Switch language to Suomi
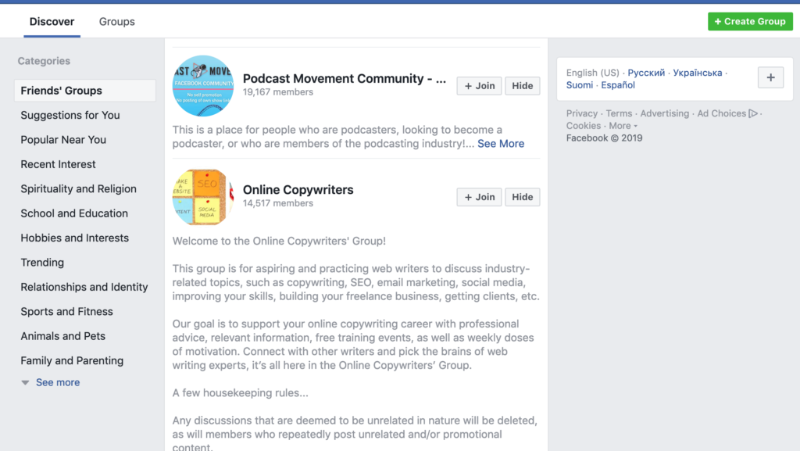The width and height of the screenshot is (800, 451). pos(580,84)
